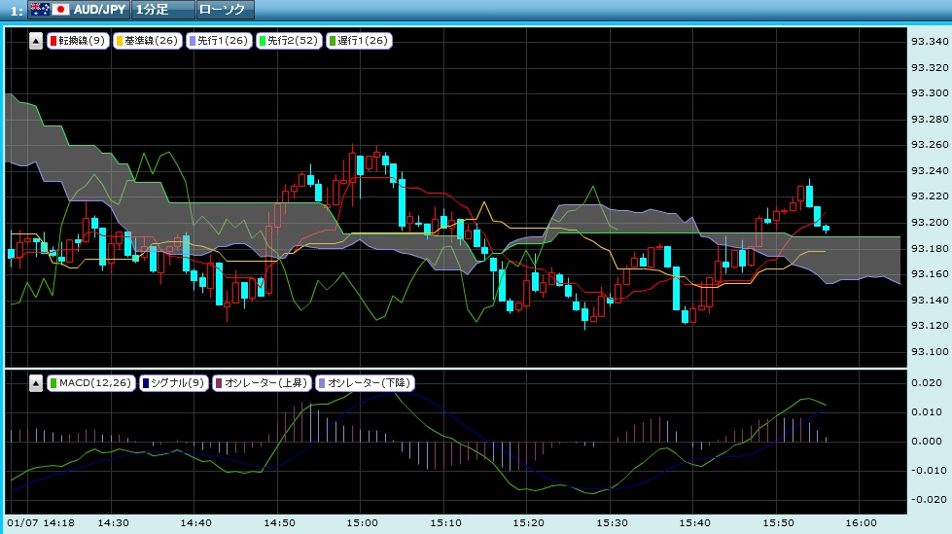Click the 93.160 price axis label
952x534 pixels.
[x=930, y=274]
